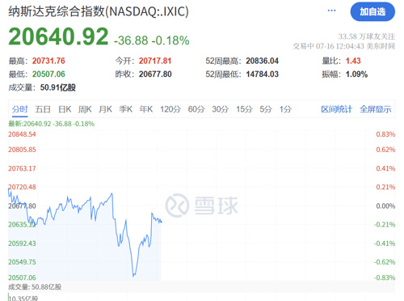Select the 月K monthly candlestick tab
The image size is (404, 301).
point(105,109)
